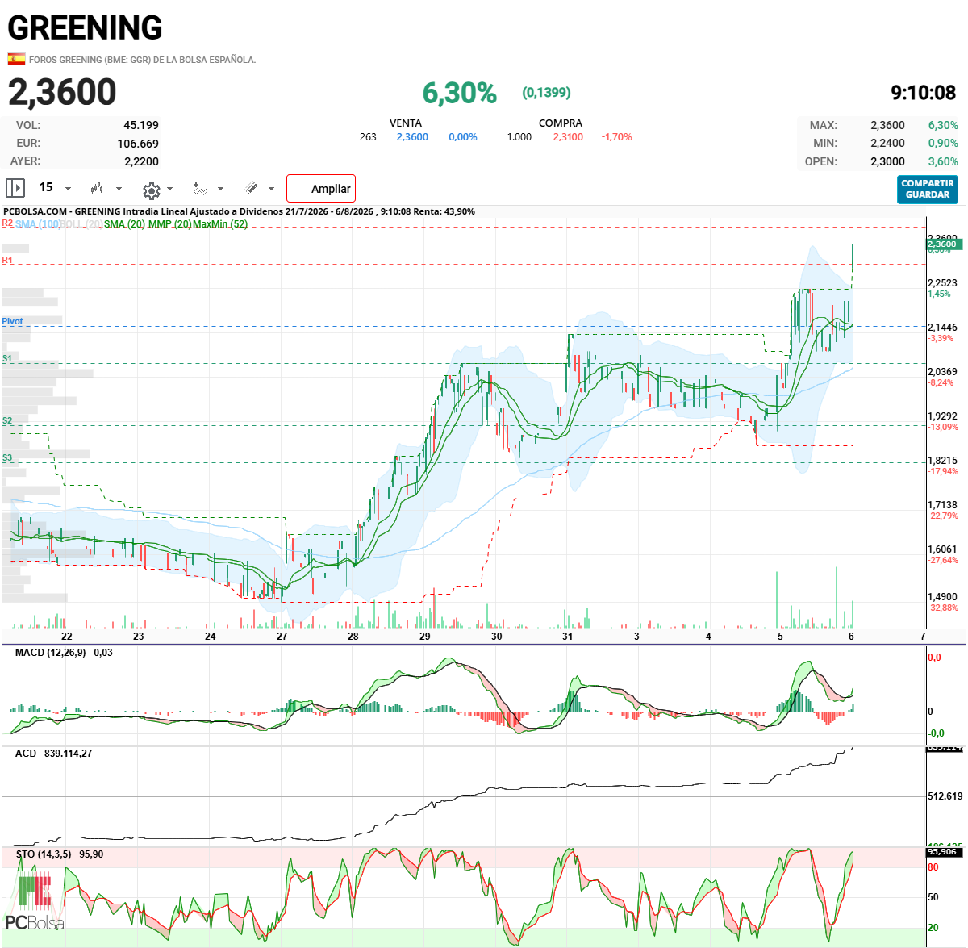Viewport: 968px width, 948px height.
Task: Click the EUR value 106.669
Action: [x=138, y=144]
